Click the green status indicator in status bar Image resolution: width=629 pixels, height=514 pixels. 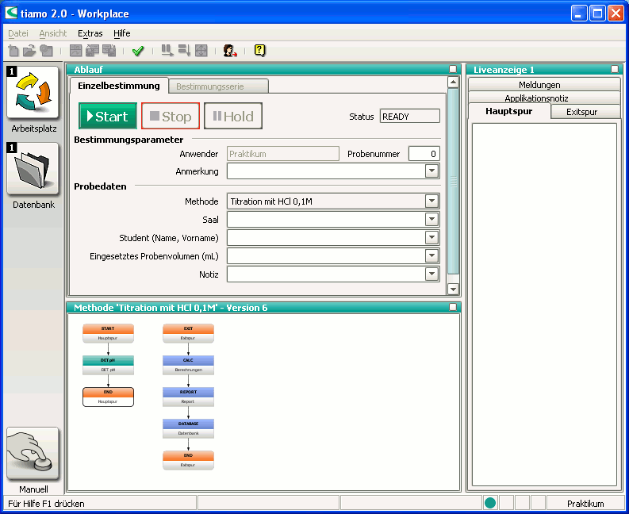point(490,503)
